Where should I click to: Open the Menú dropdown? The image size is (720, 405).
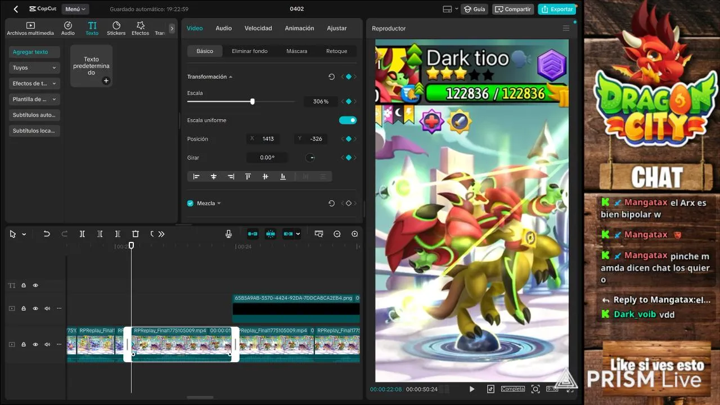[x=75, y=9]
